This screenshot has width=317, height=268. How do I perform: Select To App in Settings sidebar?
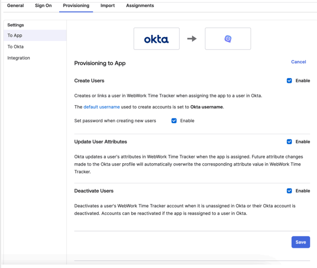pos(35,35)
